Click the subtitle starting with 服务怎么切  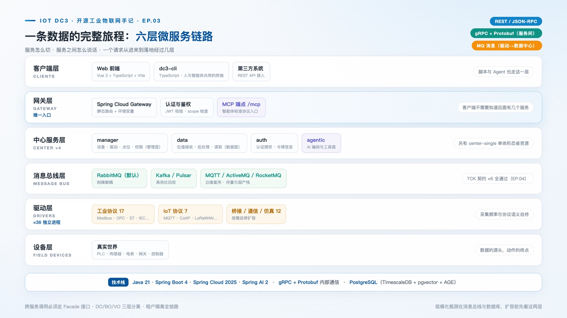100,50
